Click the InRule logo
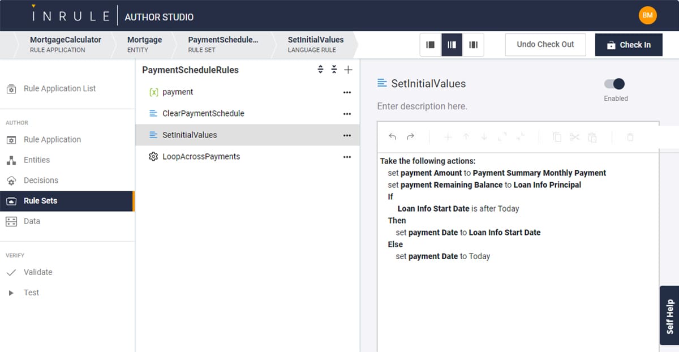This screenshot has width=679, height=352. pyautogui.click(x=71, y=15)
